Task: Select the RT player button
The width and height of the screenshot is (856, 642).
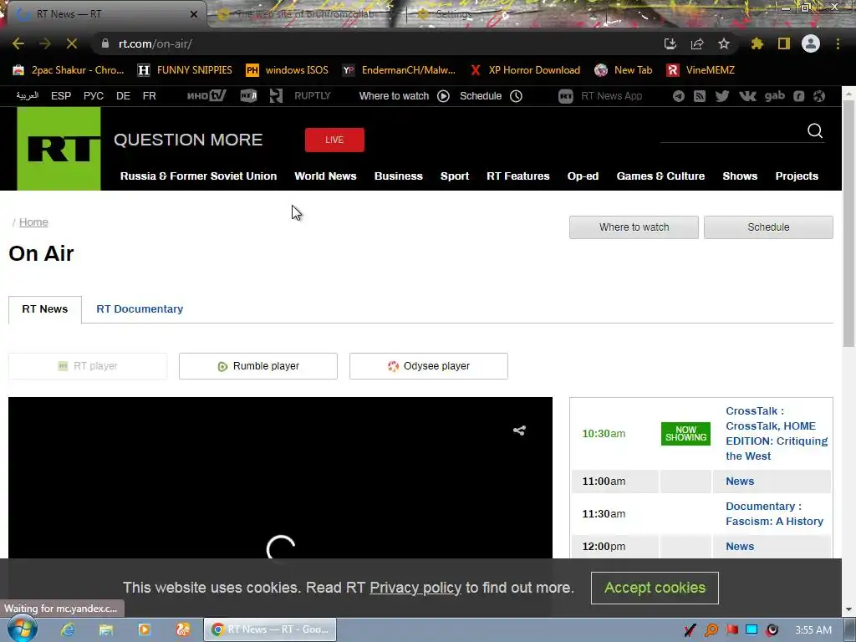Action: pos(88,366)
